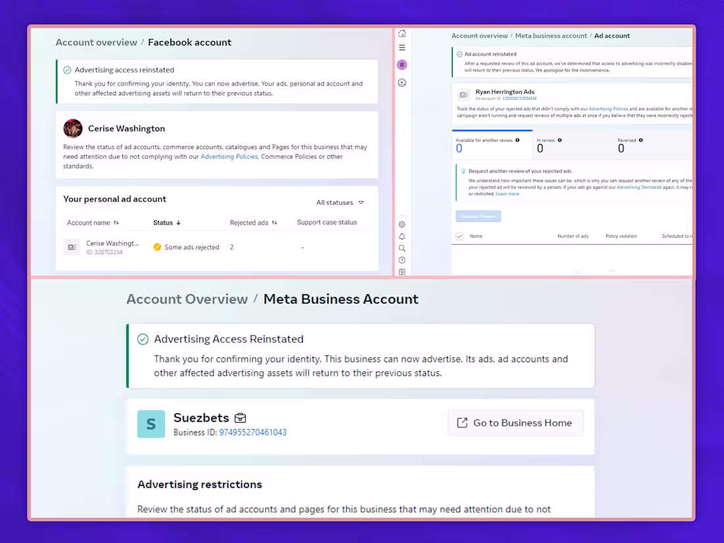Click Cerise Washingt... account row name
The width and height of the screenshot is (724, 543).
point(112,244)
